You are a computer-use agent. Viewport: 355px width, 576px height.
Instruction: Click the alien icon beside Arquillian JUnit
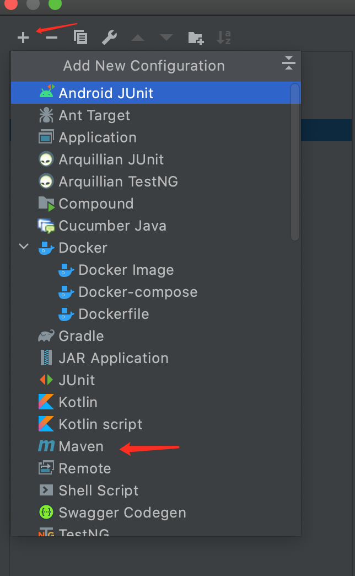pos(46,159)
